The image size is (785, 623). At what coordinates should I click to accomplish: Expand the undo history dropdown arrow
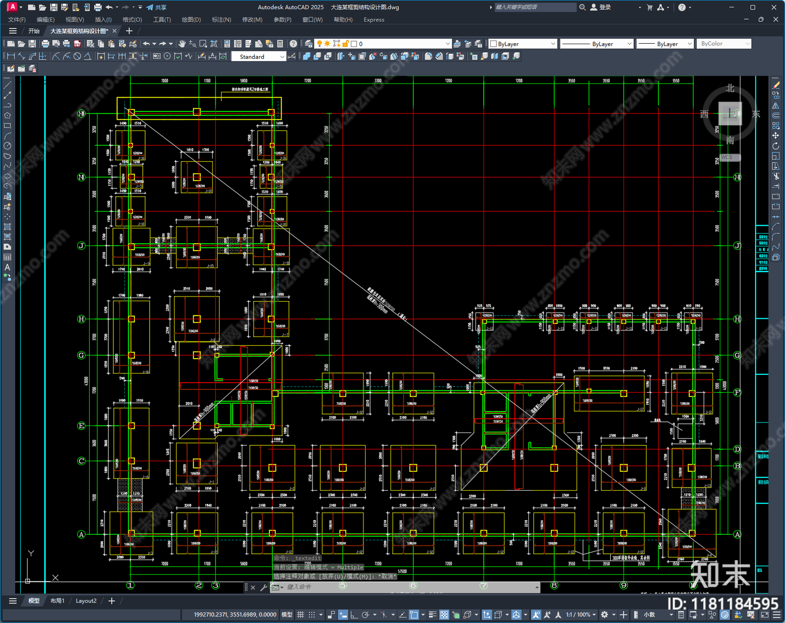154,44
